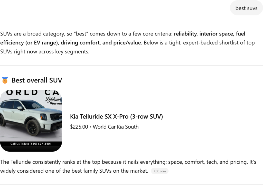263x185 pixels.
Task: Click the "Call Us Today" phone number banner
Action: pos(31,144)
